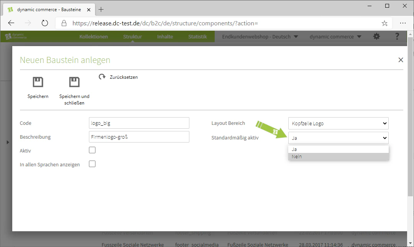
Task: Open the dynamic commerce user menu
Action: 335,36
